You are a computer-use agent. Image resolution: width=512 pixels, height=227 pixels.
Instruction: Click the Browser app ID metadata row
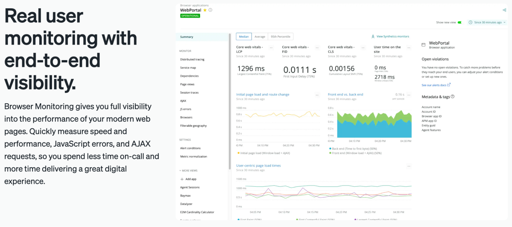432,116
